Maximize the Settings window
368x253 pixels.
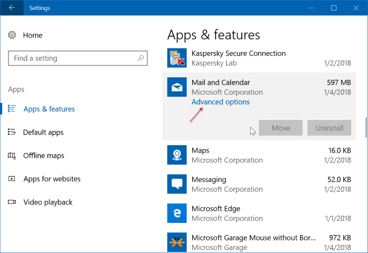click(x=333, y=8)
